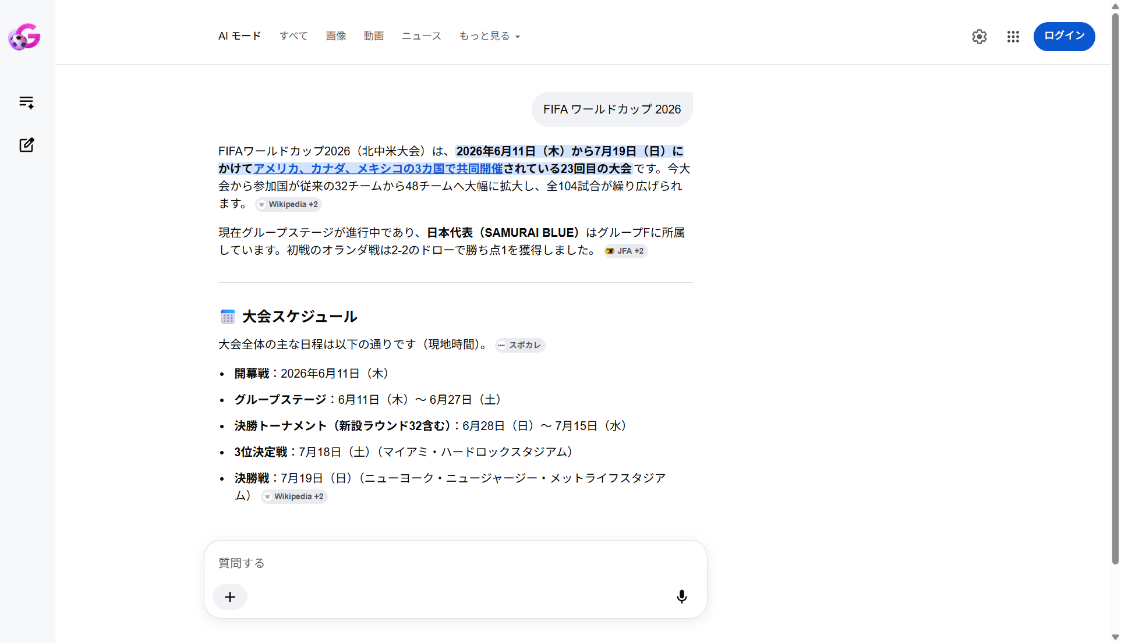Click the calendar icon beside 大会スケジュール

coord(228,317)
